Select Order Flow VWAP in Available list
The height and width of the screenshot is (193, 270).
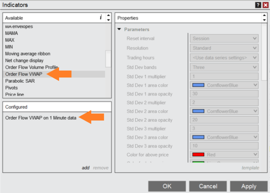click(54, 74)
